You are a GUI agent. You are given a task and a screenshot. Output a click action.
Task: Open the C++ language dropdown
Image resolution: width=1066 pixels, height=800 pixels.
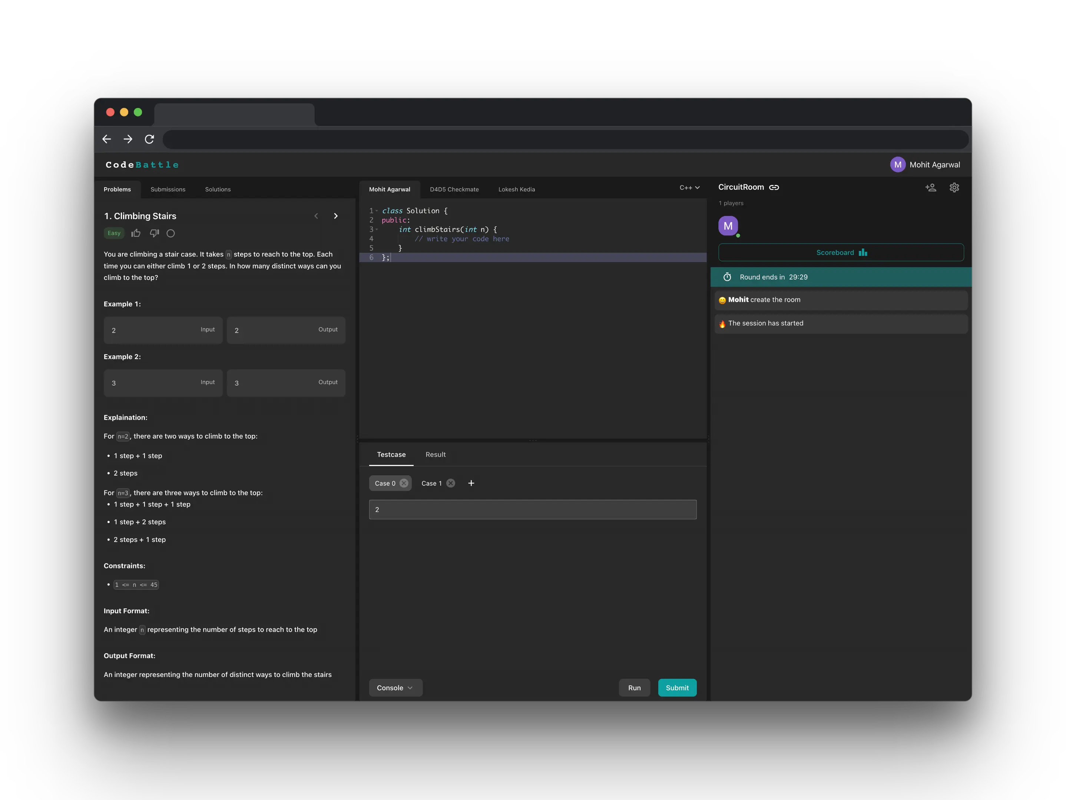coord(689,188)
